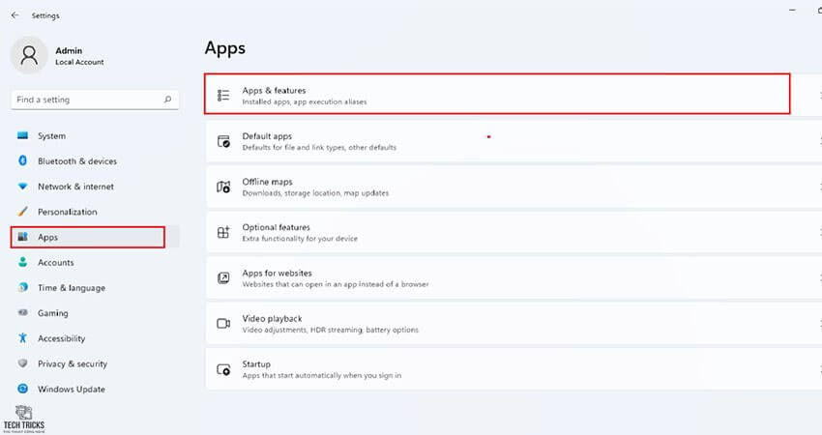
Task: Click the Apps for websites icon
Action: point(223,277)
